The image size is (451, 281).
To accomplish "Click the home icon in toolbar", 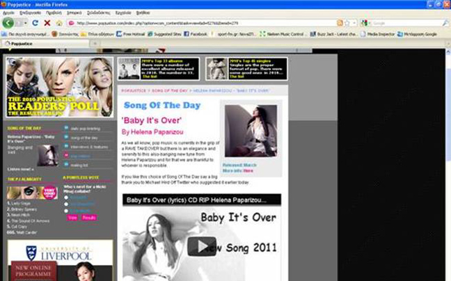I will click(x=59, y=23).
